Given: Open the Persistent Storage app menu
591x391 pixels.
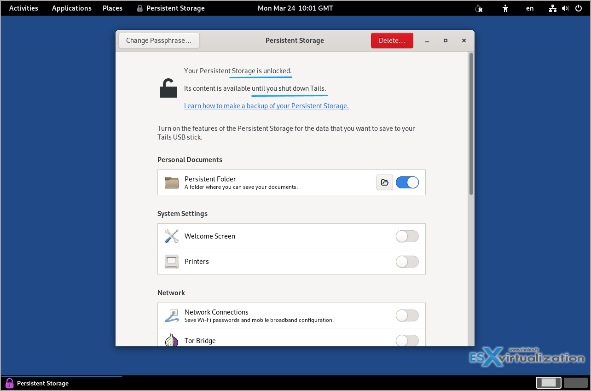Looking at the screenshot, I should (171, 8).
